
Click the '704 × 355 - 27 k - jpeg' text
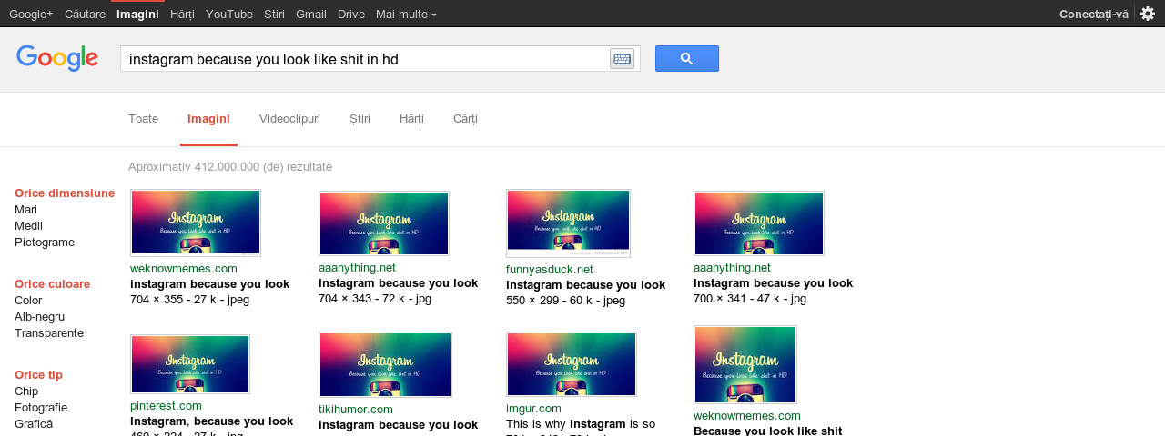(x=189, y=299)
